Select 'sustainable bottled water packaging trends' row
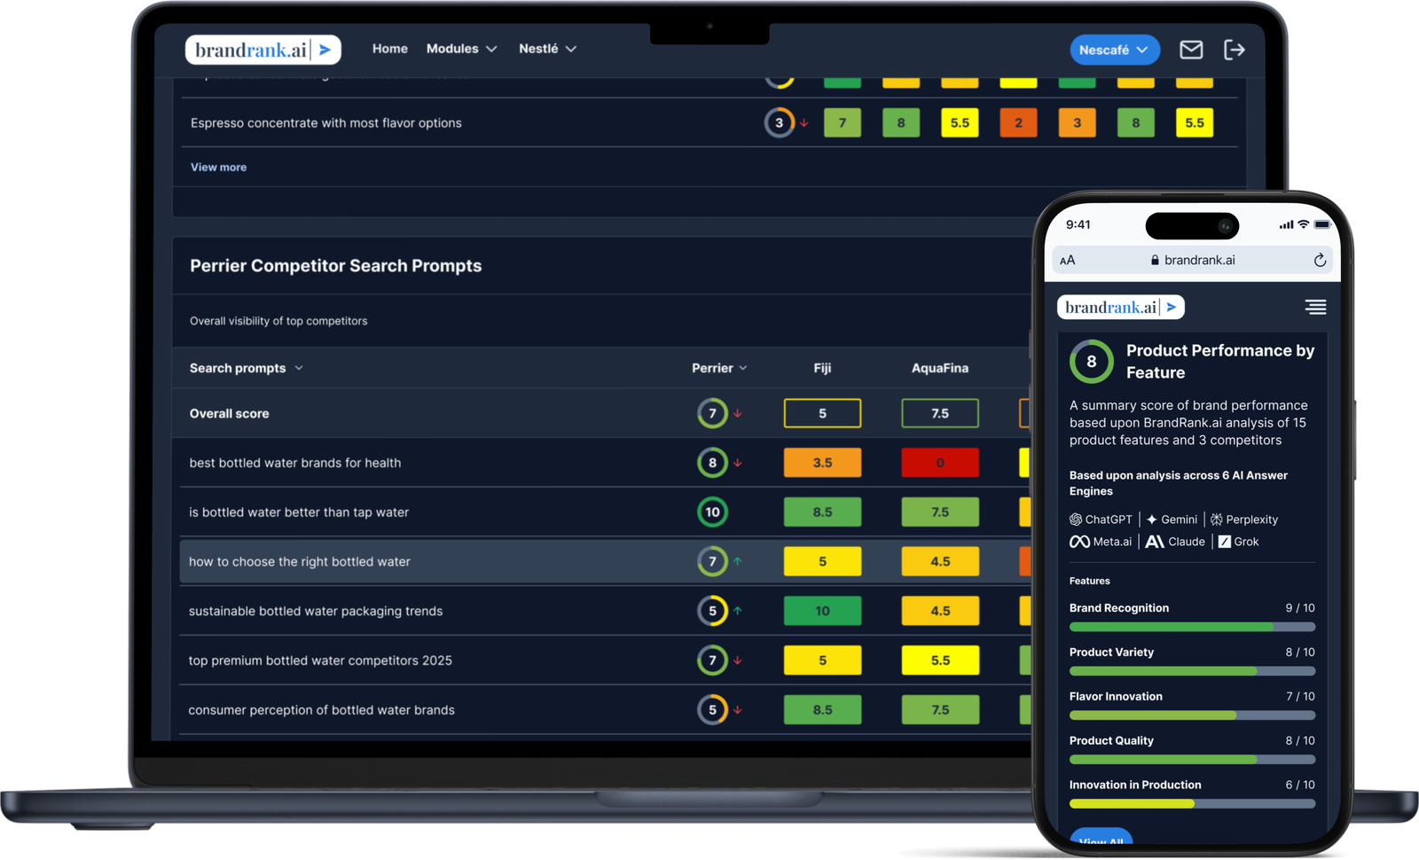The height and width of the screenshot is (860, 1419). pyautogui.click(x=603, y=611)
